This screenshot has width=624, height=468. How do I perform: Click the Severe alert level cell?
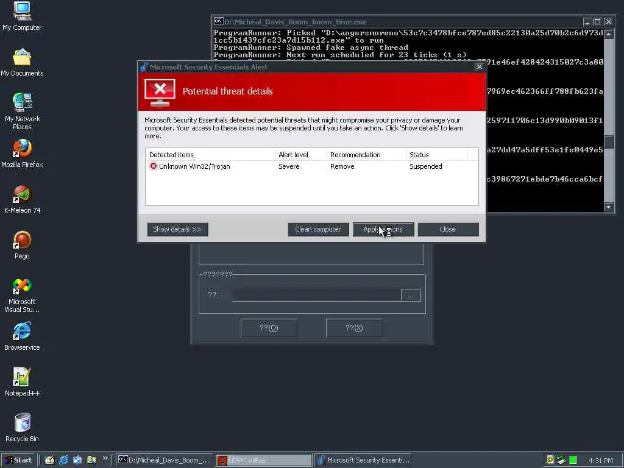coord(289,166)
